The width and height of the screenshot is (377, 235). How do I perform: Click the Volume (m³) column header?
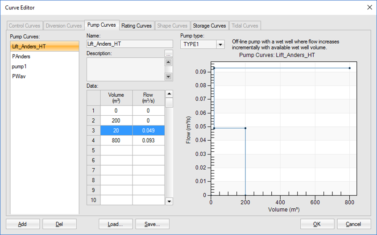[x=116, y=98]
